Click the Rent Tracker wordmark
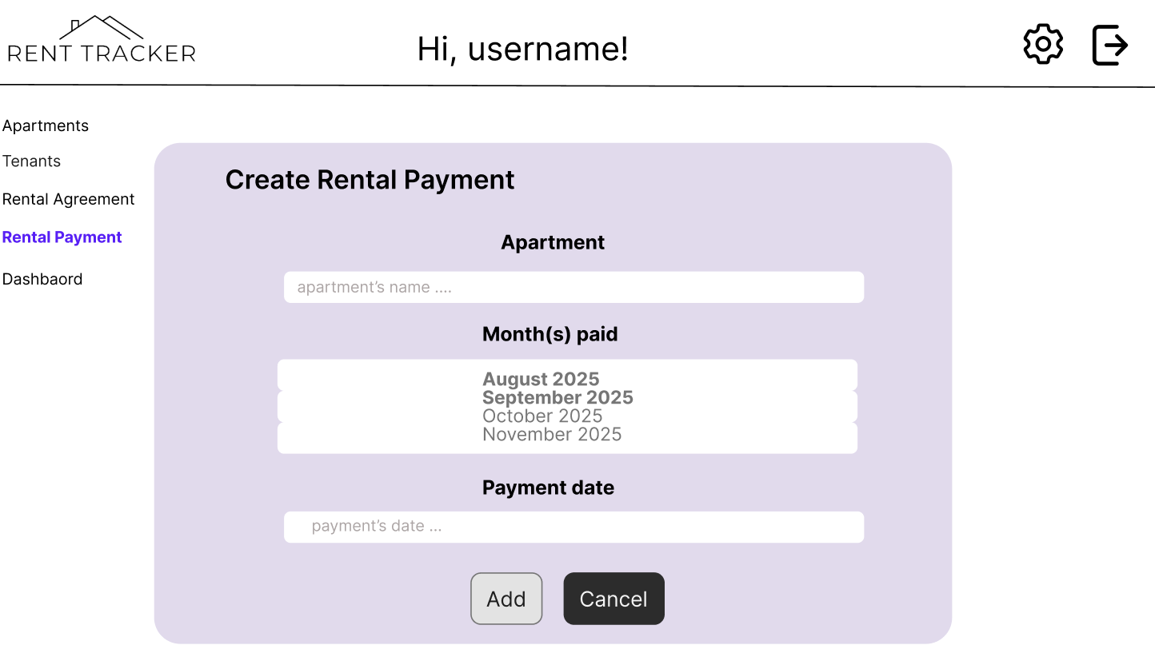The width and height of the screenshot is (1155, 657). [101, 54]
